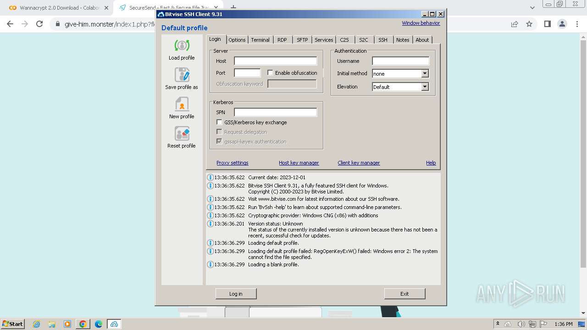Viewport: 587px width, 330px height.
Task: Toggle Chrome side panel icon
Action: click(547, 24)
